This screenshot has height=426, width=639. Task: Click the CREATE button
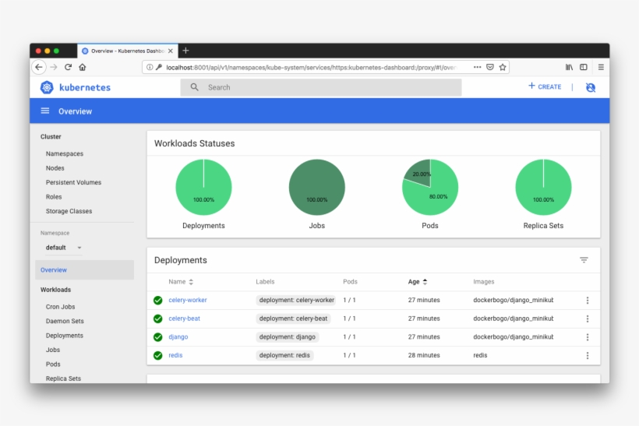545,86
